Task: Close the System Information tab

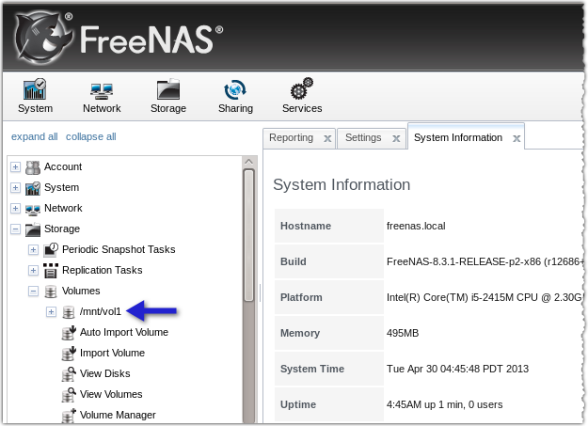Action: click(x=516, y=138)
